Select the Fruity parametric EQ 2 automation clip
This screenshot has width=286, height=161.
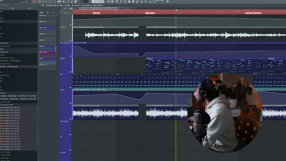179,97
